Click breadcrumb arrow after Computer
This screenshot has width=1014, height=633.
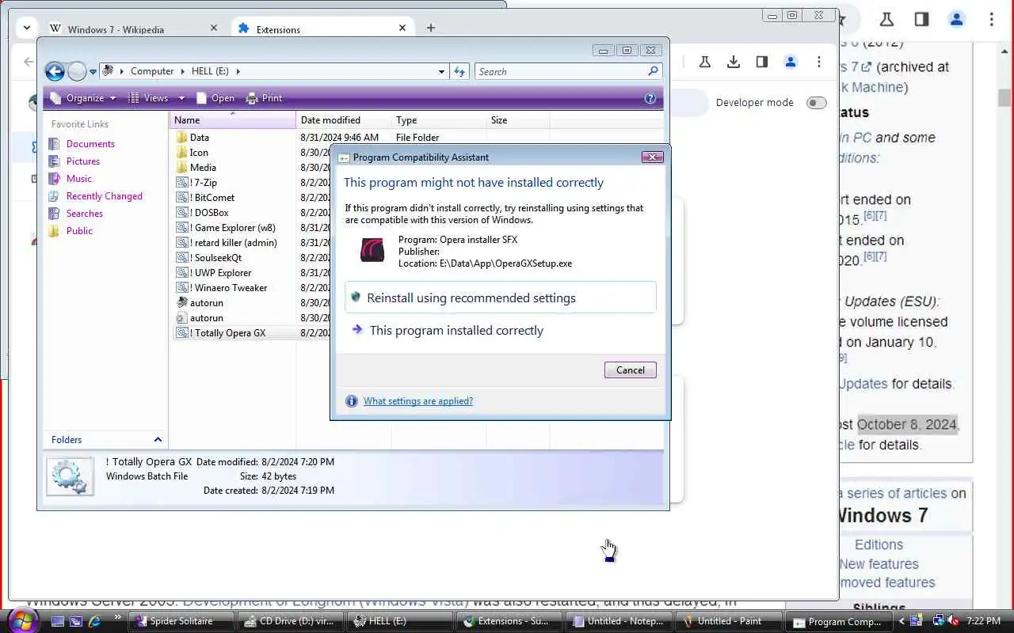(183, 71)
